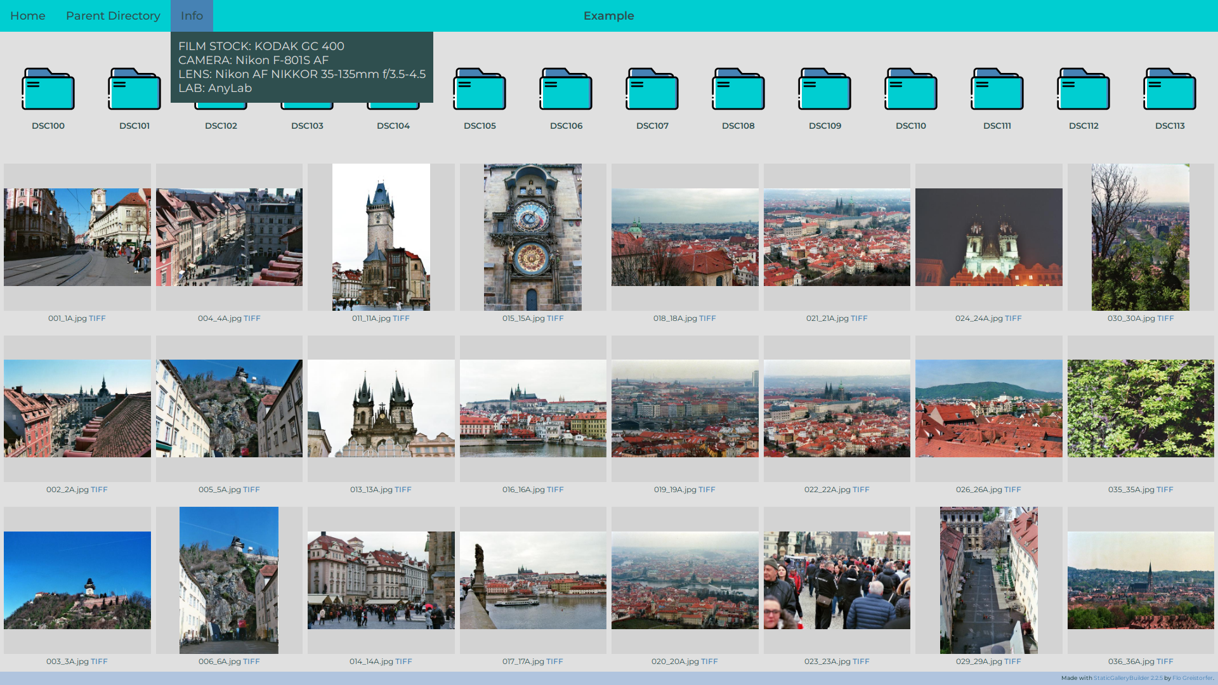Viewport: 1218px width, 685px height.
Task: Open TIFF link for 024_24A.jpg
Action: coord(1013,318)
